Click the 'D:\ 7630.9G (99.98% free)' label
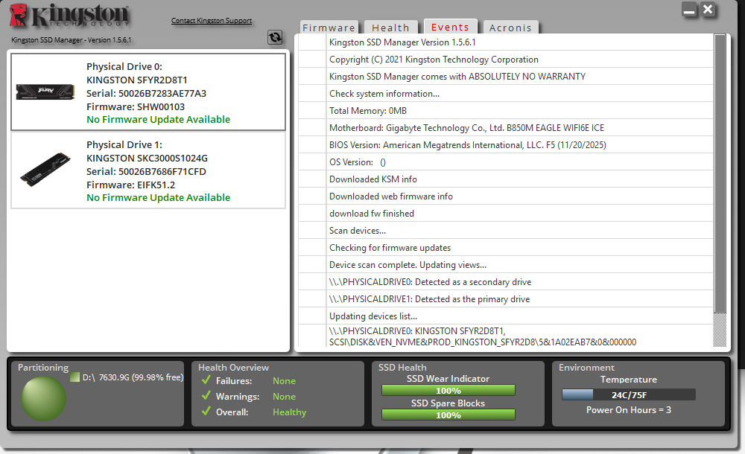 click(x=133, y=377)
